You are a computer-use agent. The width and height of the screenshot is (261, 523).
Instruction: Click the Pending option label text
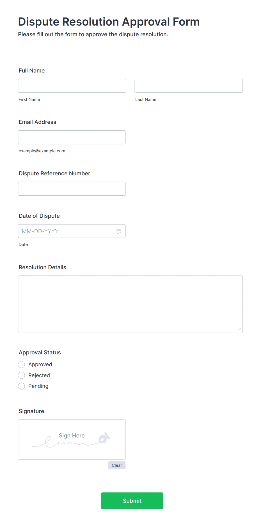[38, 386]
